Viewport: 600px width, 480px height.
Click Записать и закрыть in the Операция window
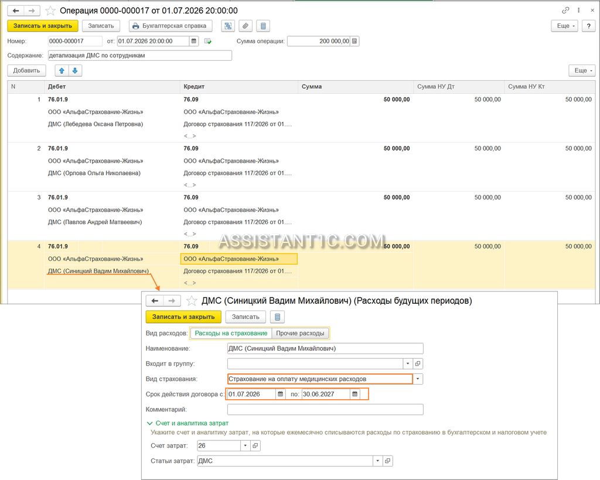[42, 26]
